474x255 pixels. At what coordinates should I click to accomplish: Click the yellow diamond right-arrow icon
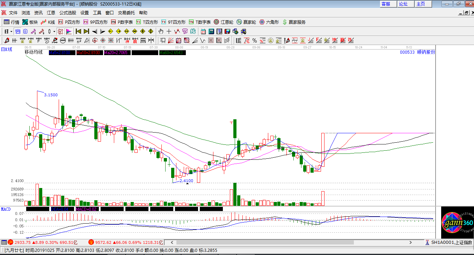(118, 31)
